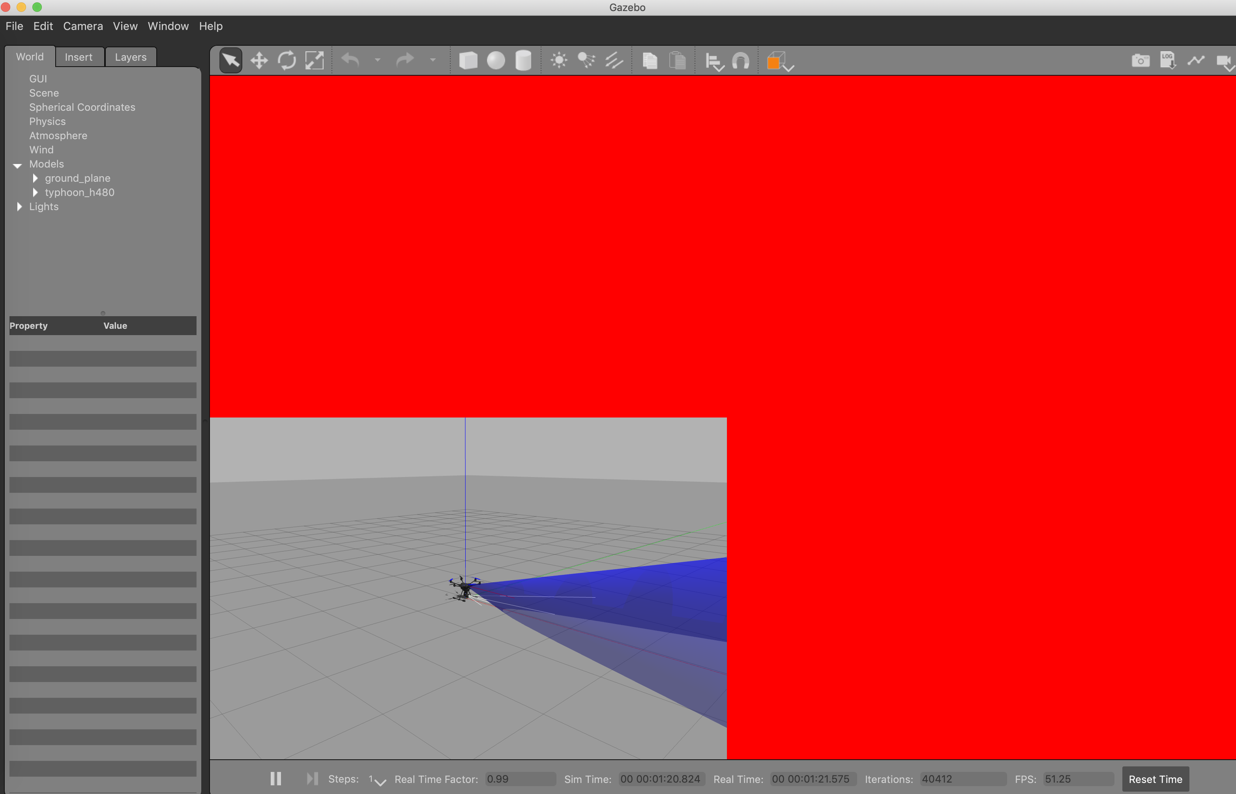Click the Reset Time button

pos(1155,779)
